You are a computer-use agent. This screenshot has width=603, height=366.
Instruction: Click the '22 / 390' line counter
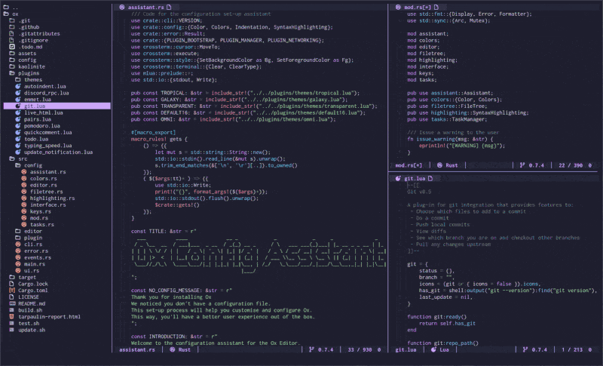[x=571, y=165]
